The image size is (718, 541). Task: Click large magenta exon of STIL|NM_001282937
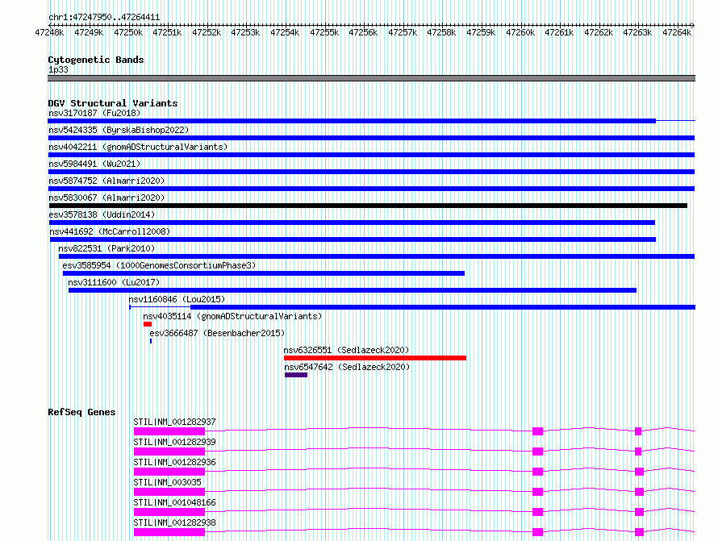(169, 431)
